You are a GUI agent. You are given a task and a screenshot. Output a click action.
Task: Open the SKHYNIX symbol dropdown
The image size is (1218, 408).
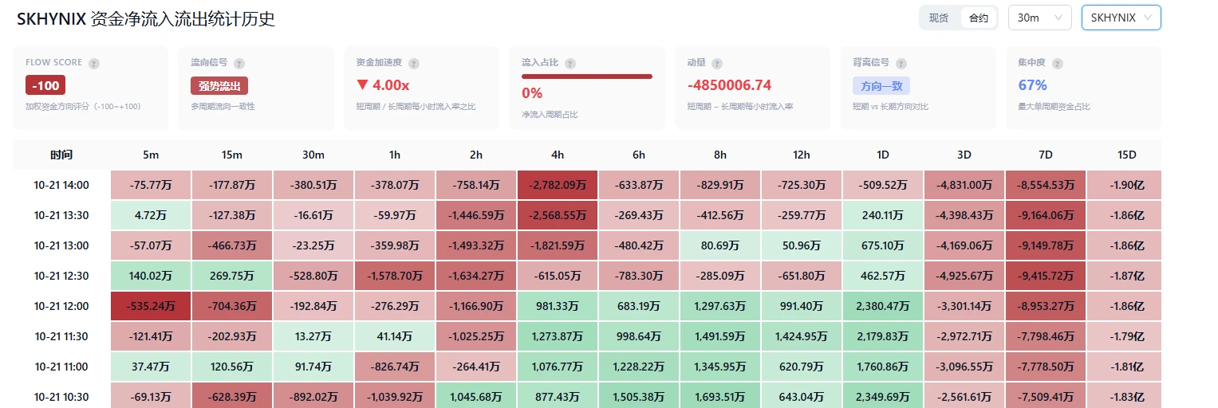click(1121, 18)
